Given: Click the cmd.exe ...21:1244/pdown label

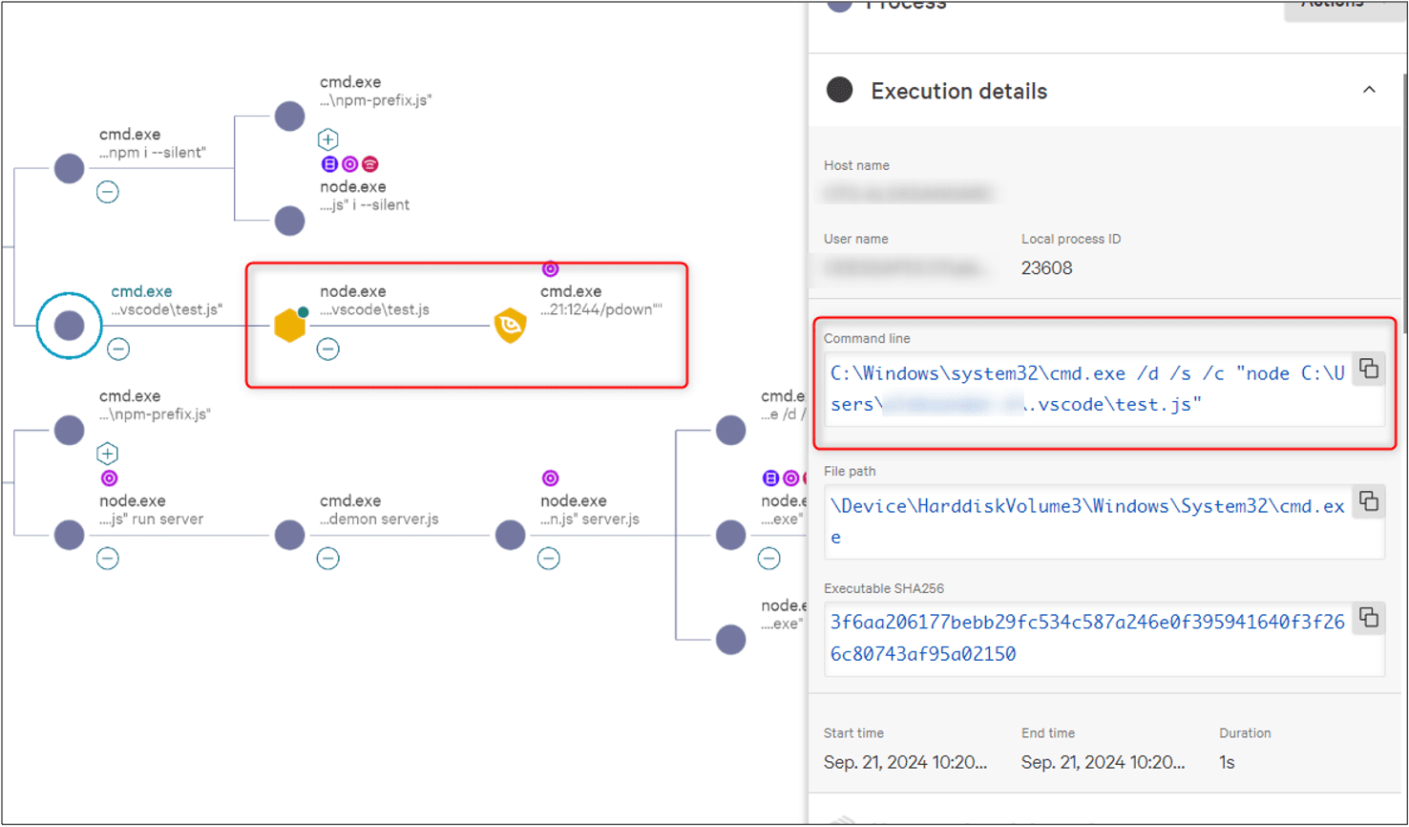Looking at the screenshot, I should (601, 300).
